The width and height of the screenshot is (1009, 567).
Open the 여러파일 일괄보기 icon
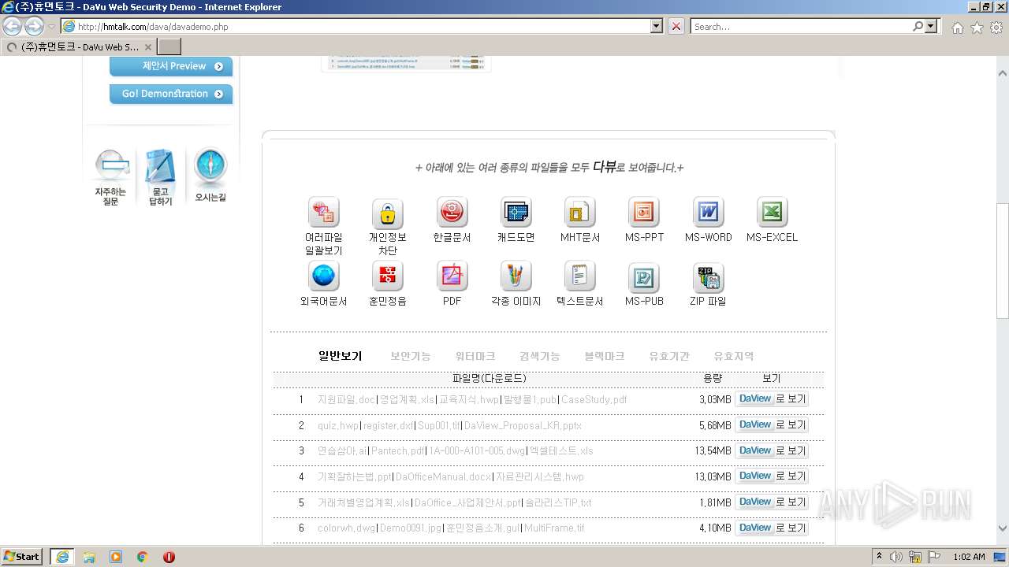323,212
